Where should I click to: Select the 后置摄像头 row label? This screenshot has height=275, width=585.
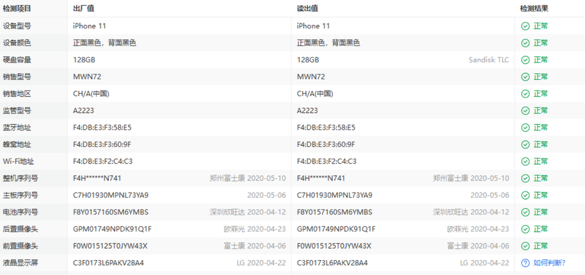click(x=21, y=229)
